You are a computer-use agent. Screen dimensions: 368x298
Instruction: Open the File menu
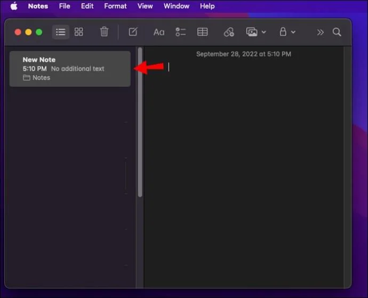click(x=65, y=6)
